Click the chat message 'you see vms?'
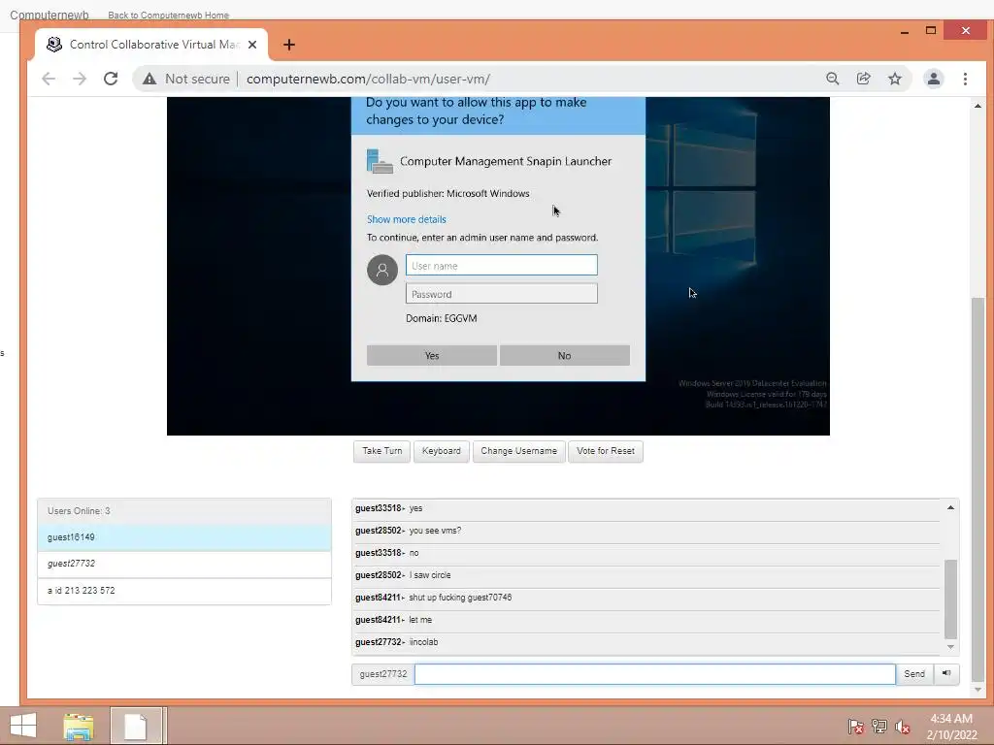 click(x=435, y=531)
